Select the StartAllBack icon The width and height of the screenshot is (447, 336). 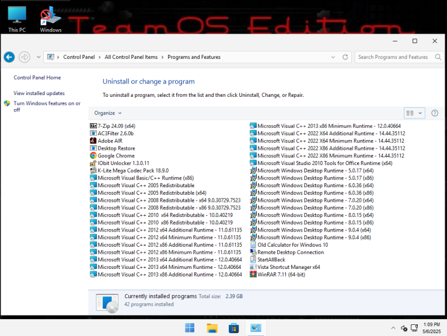(253, 260)
